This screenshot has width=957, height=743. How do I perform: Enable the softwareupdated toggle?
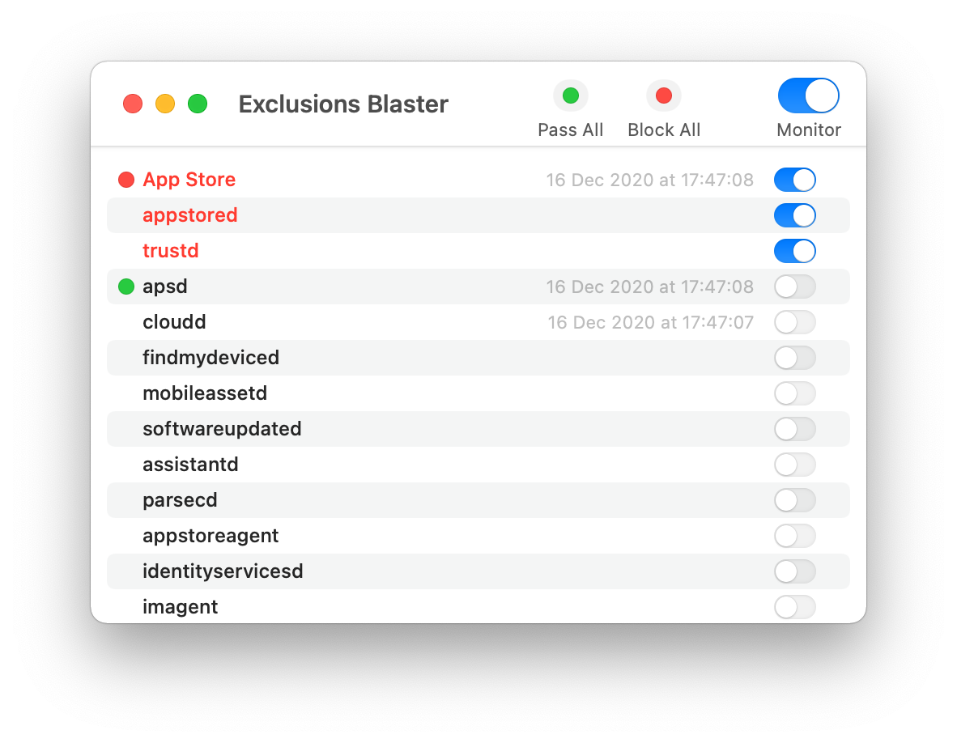coord(794,429)
